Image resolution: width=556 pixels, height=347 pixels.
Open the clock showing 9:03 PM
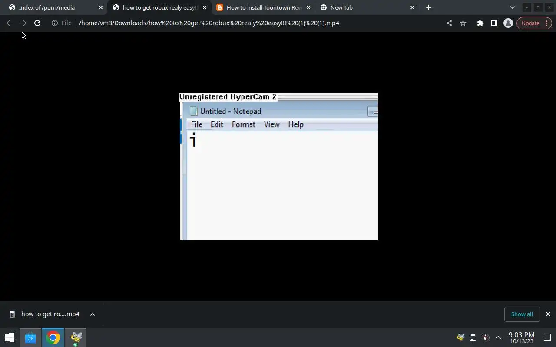[521, 337]
